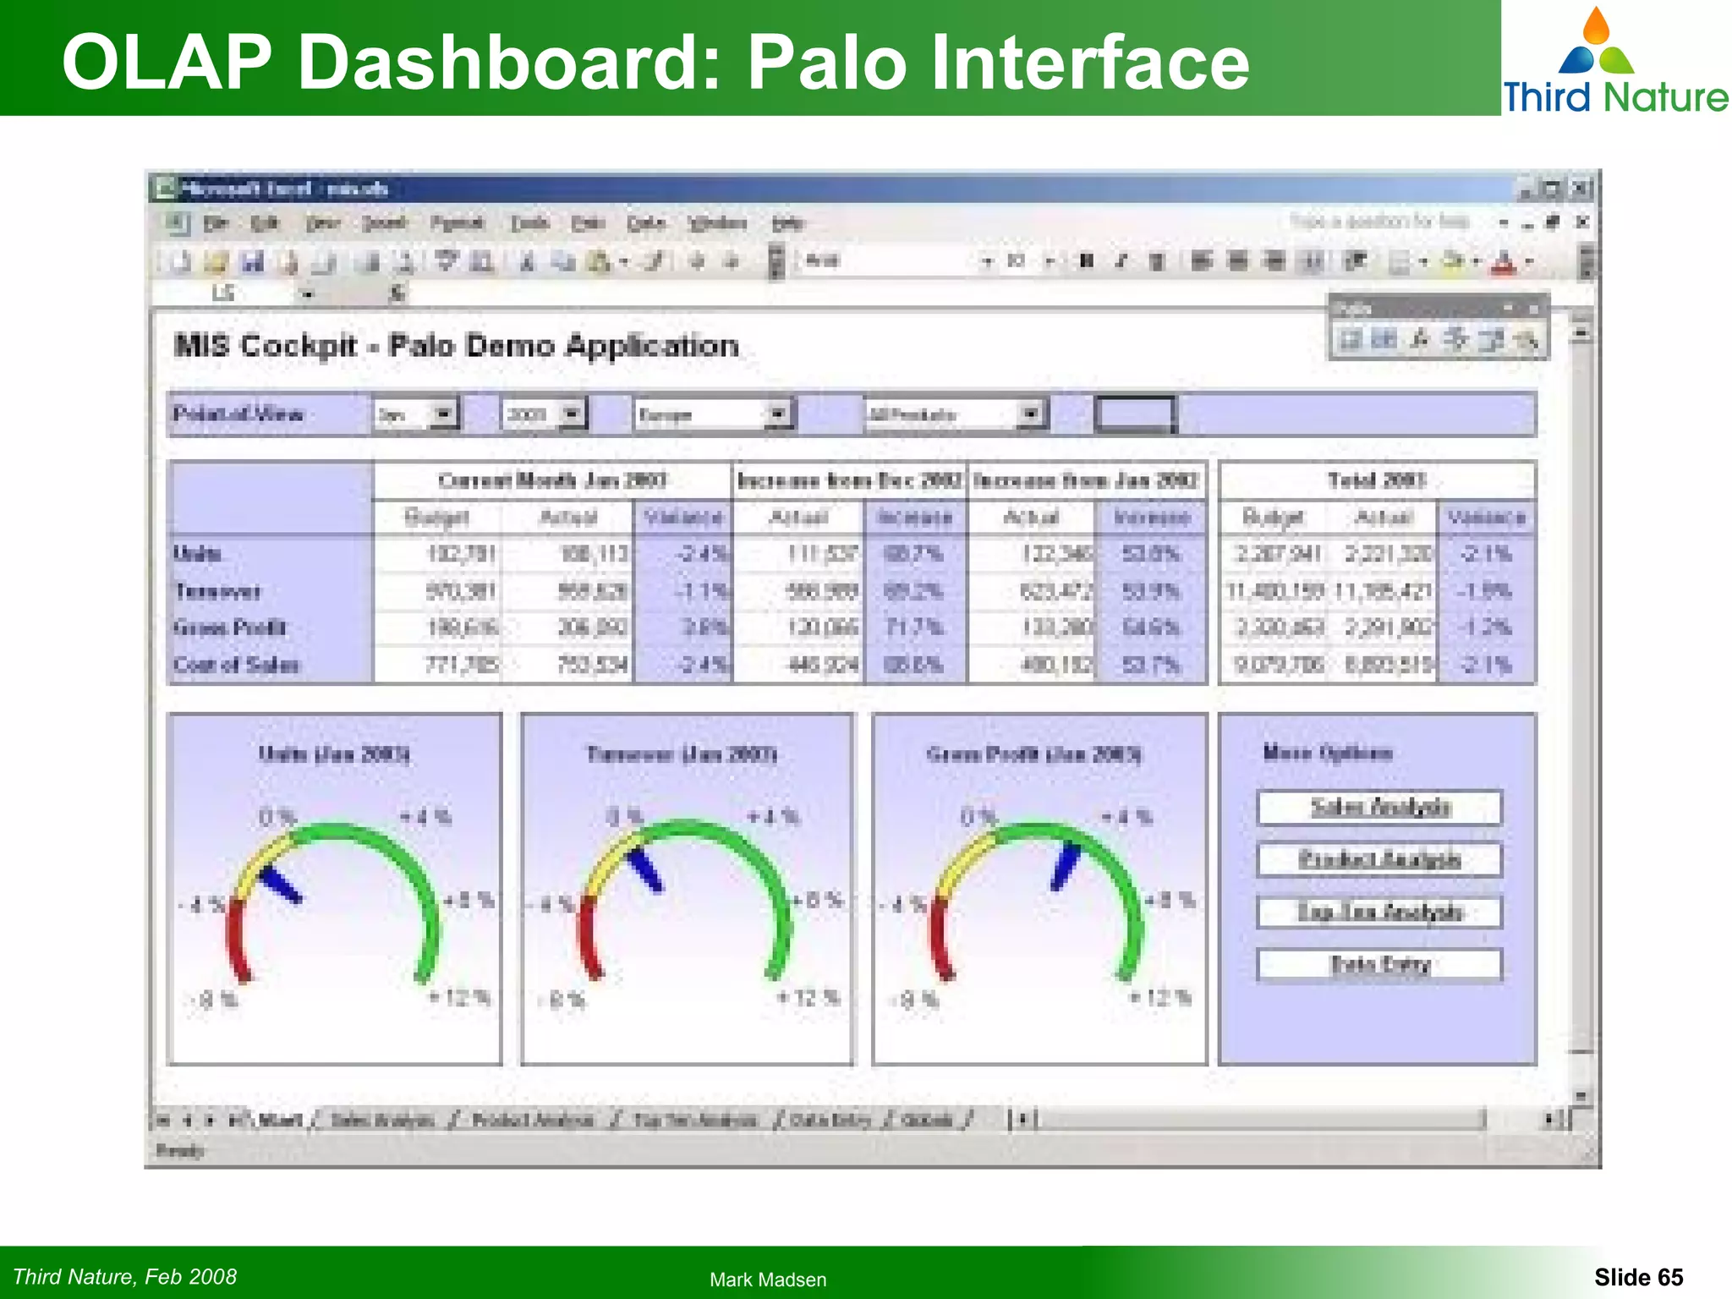Open the Paste options dropdown arrow
The width and height of the screenshot is (1732, 1299).
pos(623,262)
